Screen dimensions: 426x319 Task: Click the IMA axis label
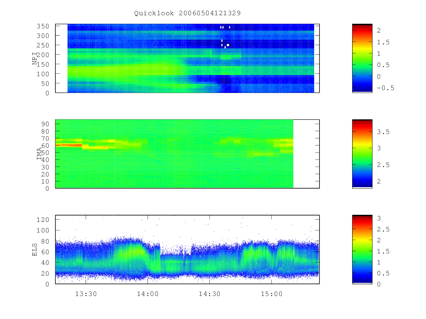tap(39, 154)
